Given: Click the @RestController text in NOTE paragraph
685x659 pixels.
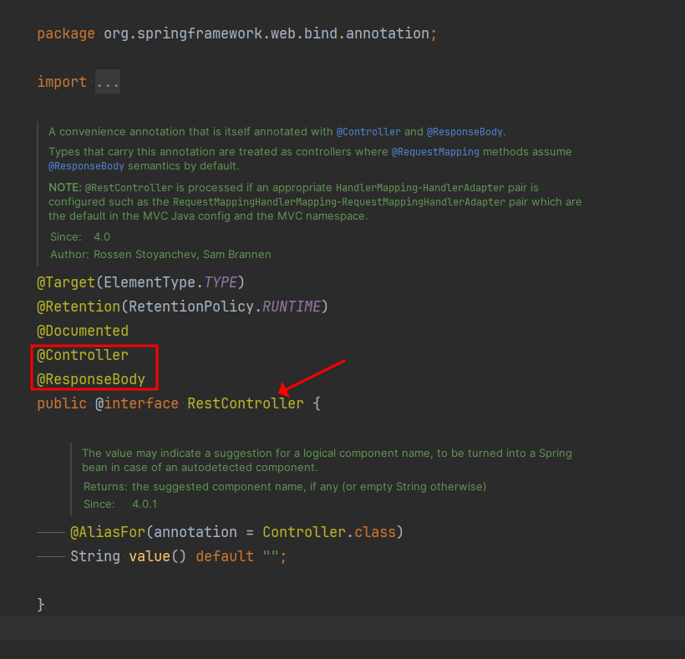Looking at the screenshot, I should pyautogui.click(x=129, y=188).
